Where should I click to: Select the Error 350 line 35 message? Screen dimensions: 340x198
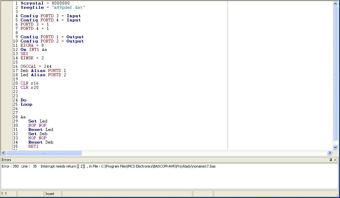(x=108, y=166)
